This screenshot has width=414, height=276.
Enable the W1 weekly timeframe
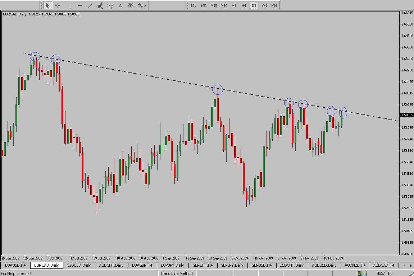(264, 5)
